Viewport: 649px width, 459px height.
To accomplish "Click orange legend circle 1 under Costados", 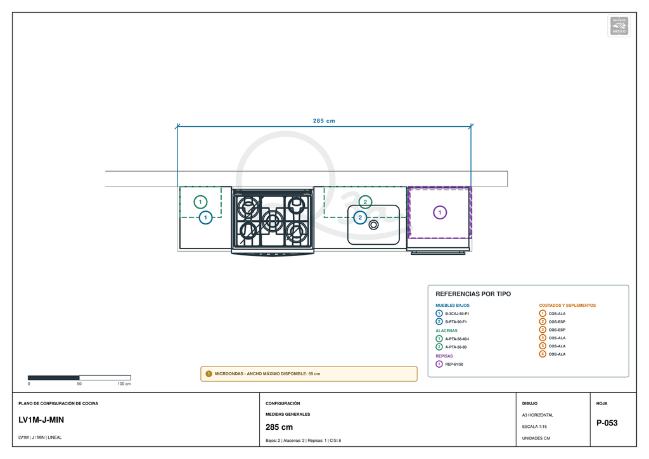I will 543,313.
